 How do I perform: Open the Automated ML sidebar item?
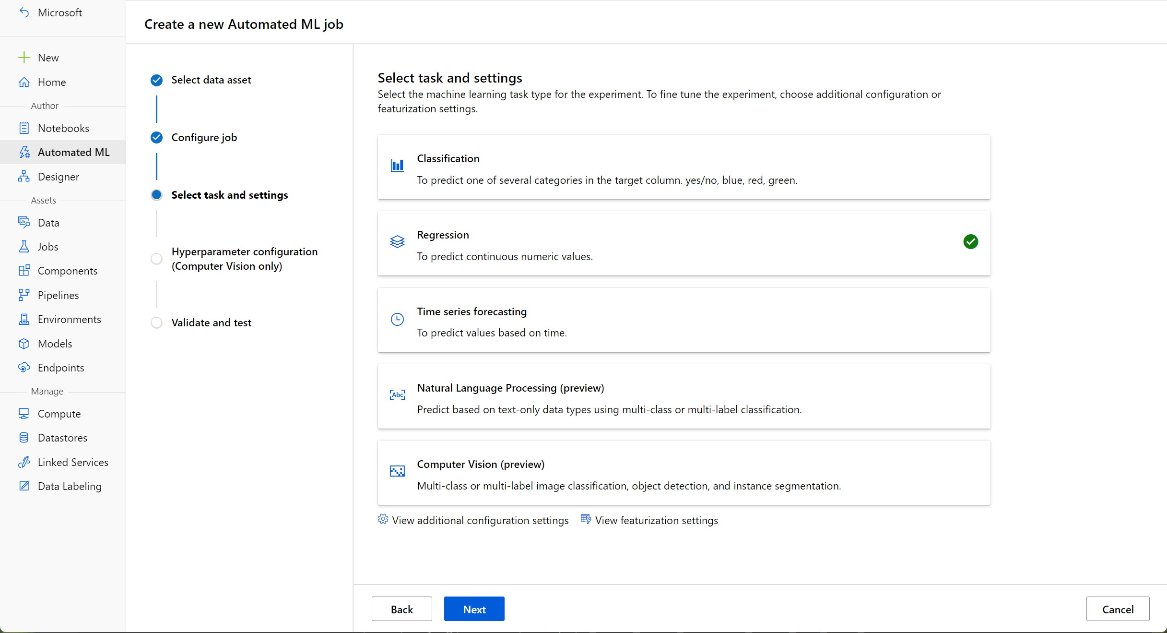(x=73, y=152)
